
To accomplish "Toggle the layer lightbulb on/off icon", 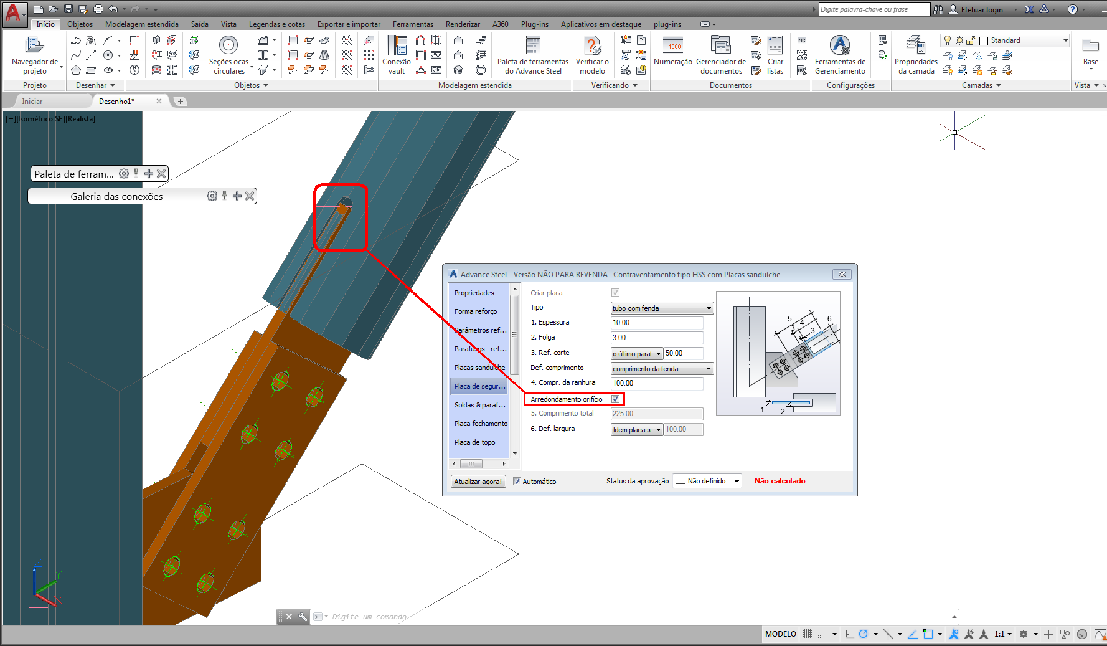I will 948,40.
